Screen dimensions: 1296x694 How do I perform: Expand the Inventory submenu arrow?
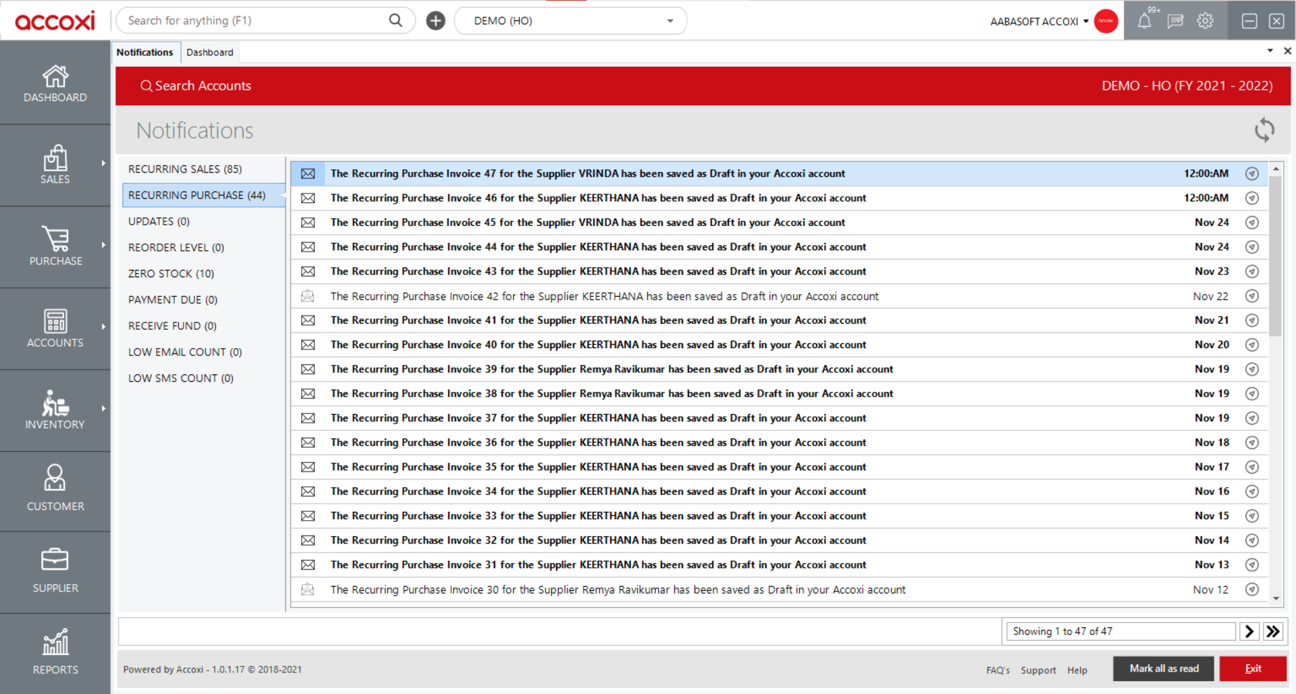[x=103, y=408]
